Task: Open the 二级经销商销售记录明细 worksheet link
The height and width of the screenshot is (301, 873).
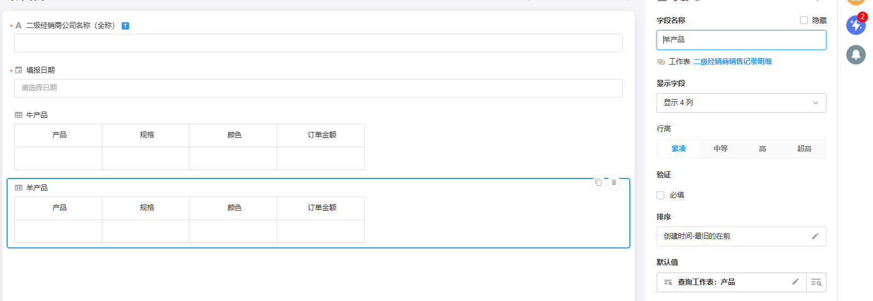Action: 732,62
